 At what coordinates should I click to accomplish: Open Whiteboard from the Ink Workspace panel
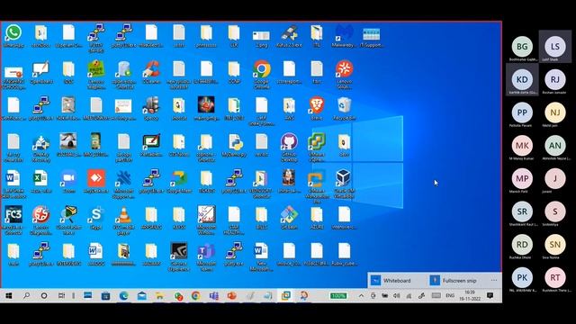point(391,281)
